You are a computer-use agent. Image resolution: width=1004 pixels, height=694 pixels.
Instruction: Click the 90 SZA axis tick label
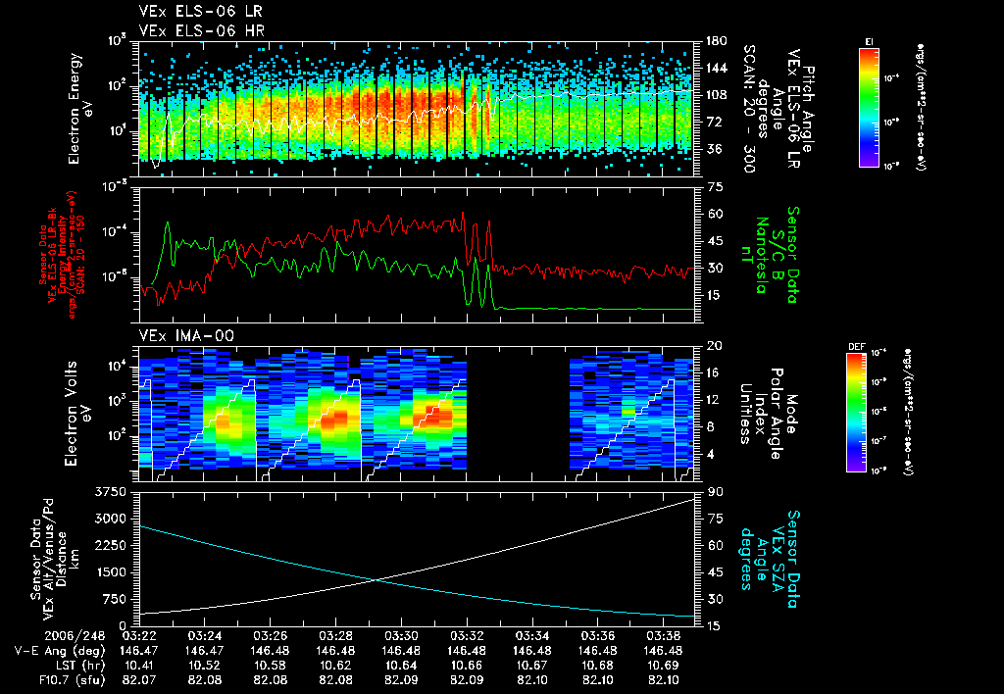point(715,492)
